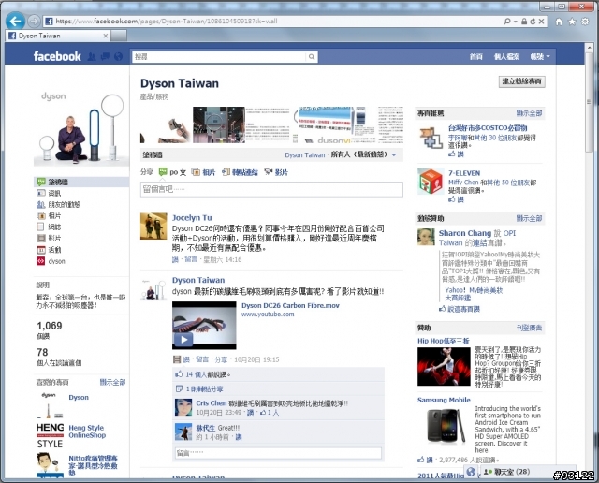Like Samsung Mobile ad with thumbs-up icon
Screen dimensions: 599x483
click(421, 460)
